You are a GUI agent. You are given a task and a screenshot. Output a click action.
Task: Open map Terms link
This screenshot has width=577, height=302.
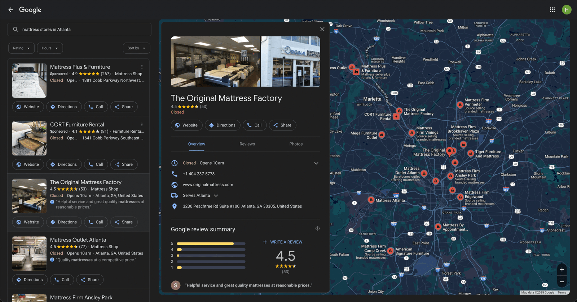pos(562,293)
